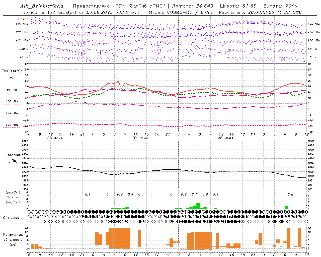Click the Давление pressure panel label
Screen dimensions: 321x257
[x=13, y=155]
